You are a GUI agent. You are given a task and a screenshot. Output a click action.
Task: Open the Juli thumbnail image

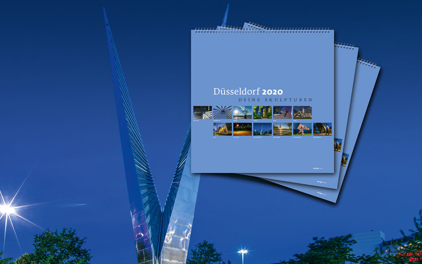click(222, 129)
